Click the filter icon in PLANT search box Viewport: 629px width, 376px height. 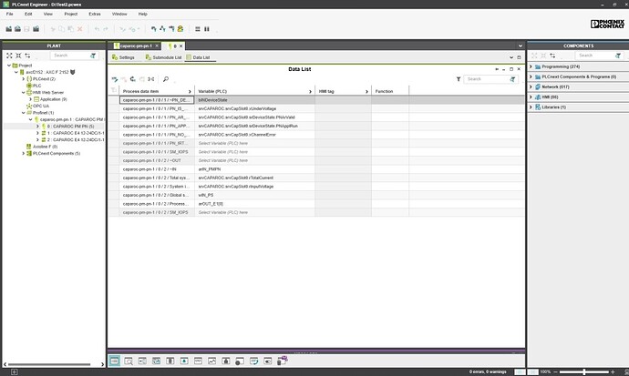click(93, 56)
